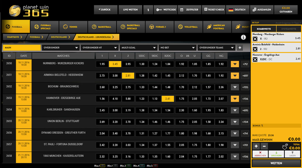Open the Zeitfilter calendar option
Image resolution: width=302 pixels, height=168 pixels.
190,10
